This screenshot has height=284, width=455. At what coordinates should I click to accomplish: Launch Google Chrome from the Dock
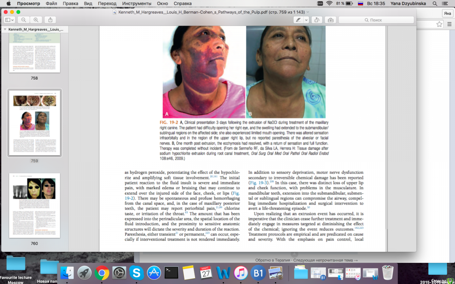[x=102, y=273]
